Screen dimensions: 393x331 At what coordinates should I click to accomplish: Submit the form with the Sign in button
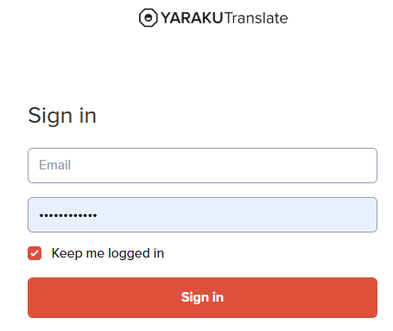202,297
